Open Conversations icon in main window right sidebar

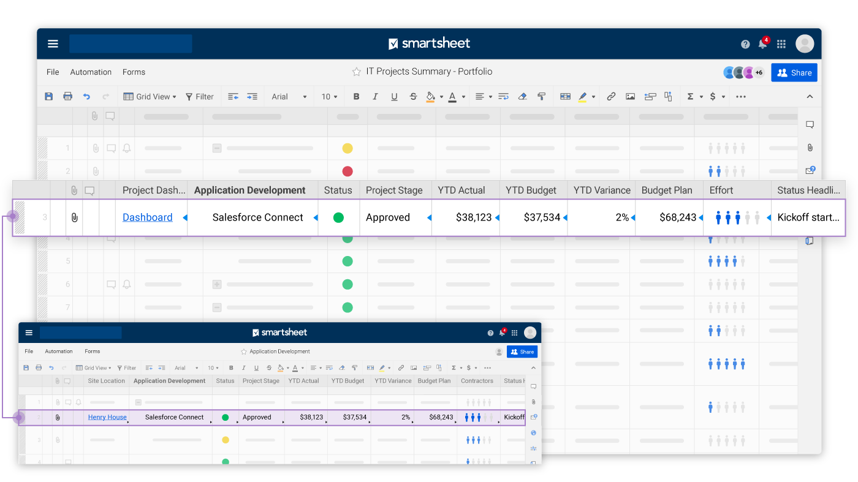[810, 125]
